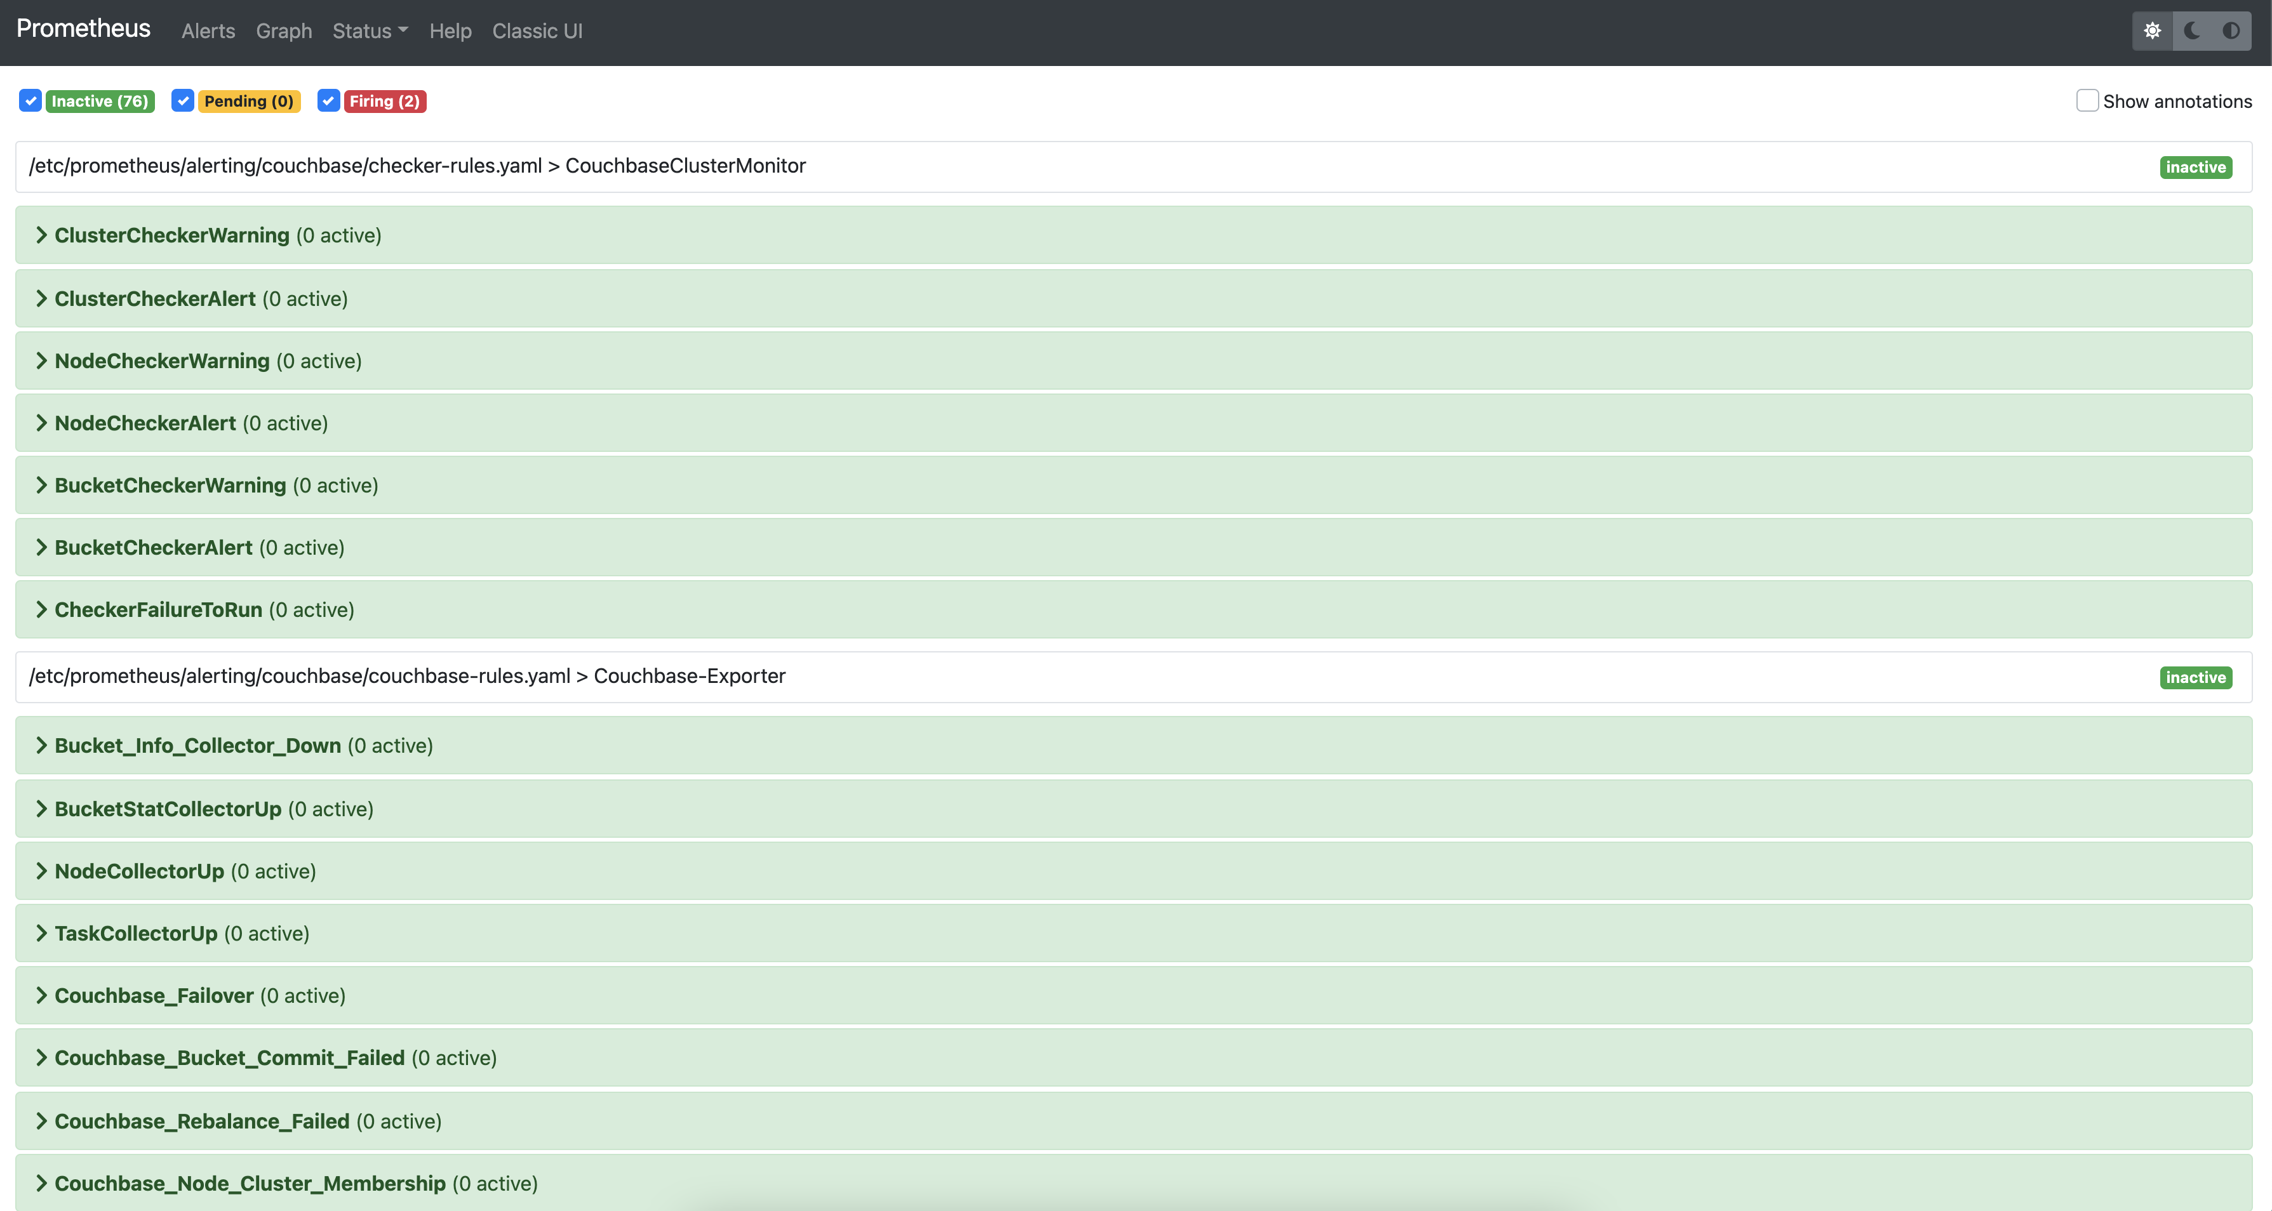Expand the BucketCheckerWarning rule chevron
This screenshot has height=1211, width=2272.
(x=41, y=486)
